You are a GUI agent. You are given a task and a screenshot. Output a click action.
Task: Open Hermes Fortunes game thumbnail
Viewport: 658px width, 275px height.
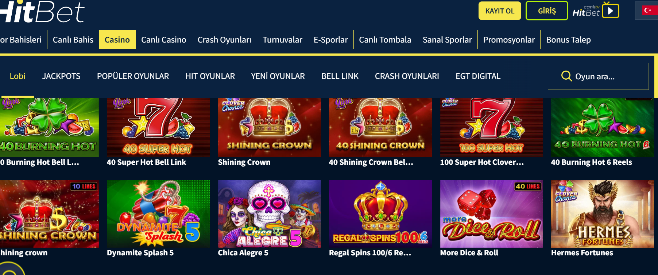(602, 214)
